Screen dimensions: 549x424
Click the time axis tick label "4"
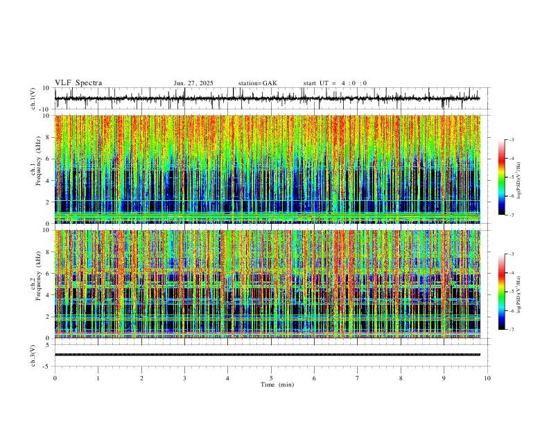[x=227, y=378]
